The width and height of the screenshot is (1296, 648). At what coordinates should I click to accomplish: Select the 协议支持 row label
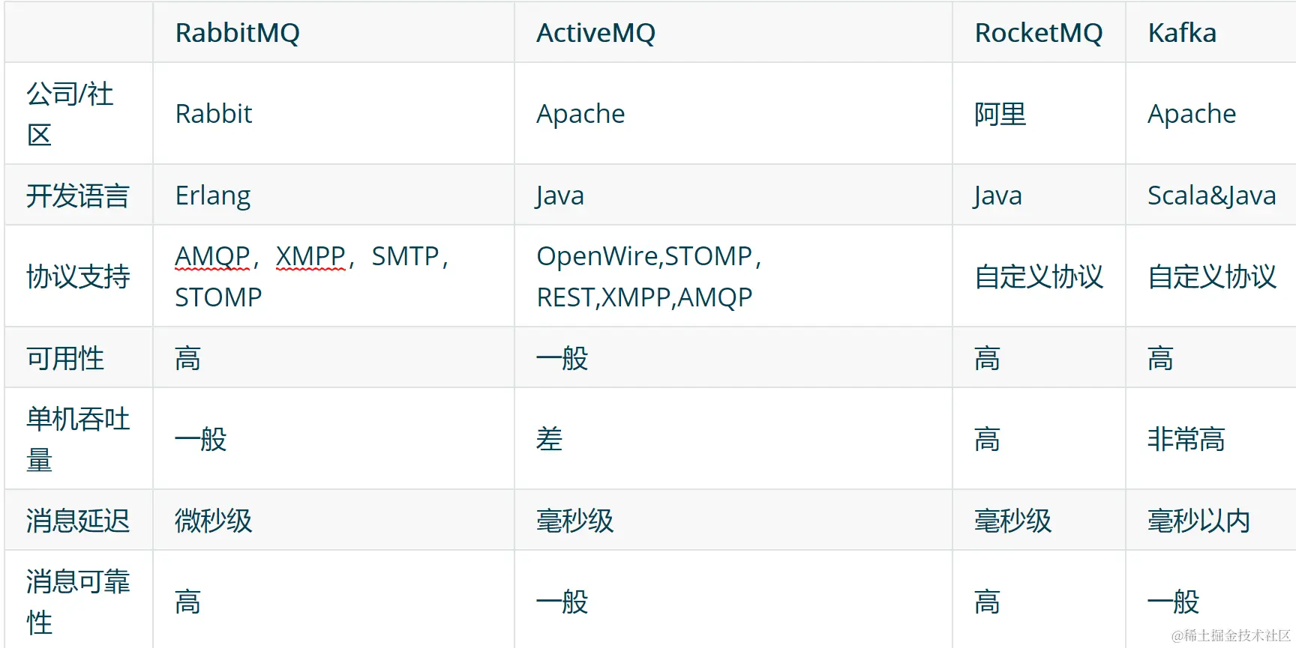coord(78,276)
